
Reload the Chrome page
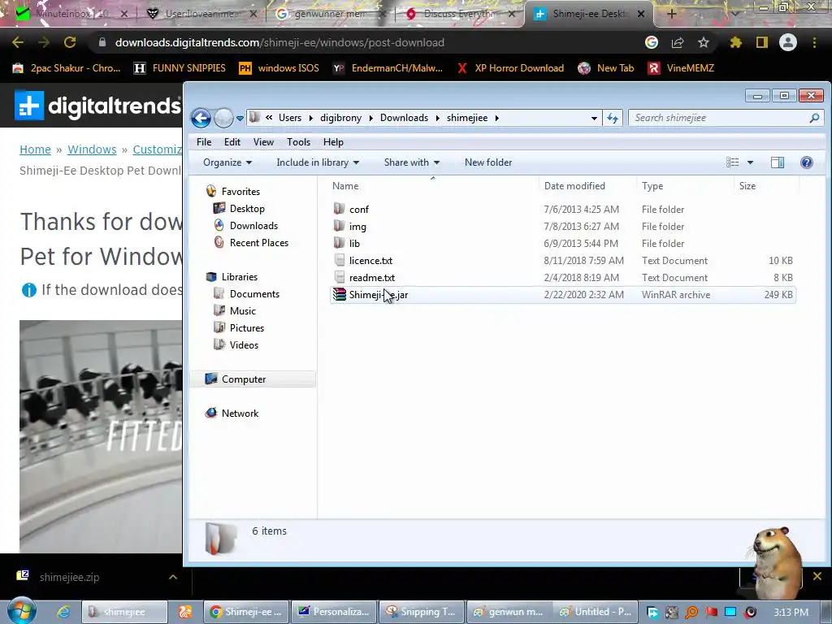click(70, 42)
